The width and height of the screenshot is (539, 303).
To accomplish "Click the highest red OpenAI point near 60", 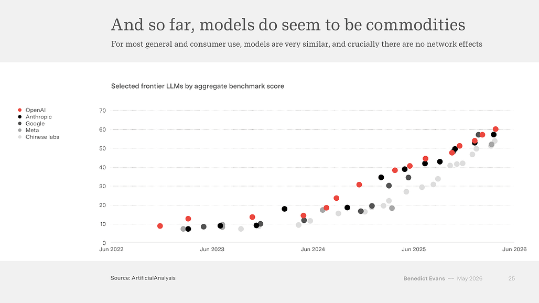I will pyautogui.click(x=495, y=129).
